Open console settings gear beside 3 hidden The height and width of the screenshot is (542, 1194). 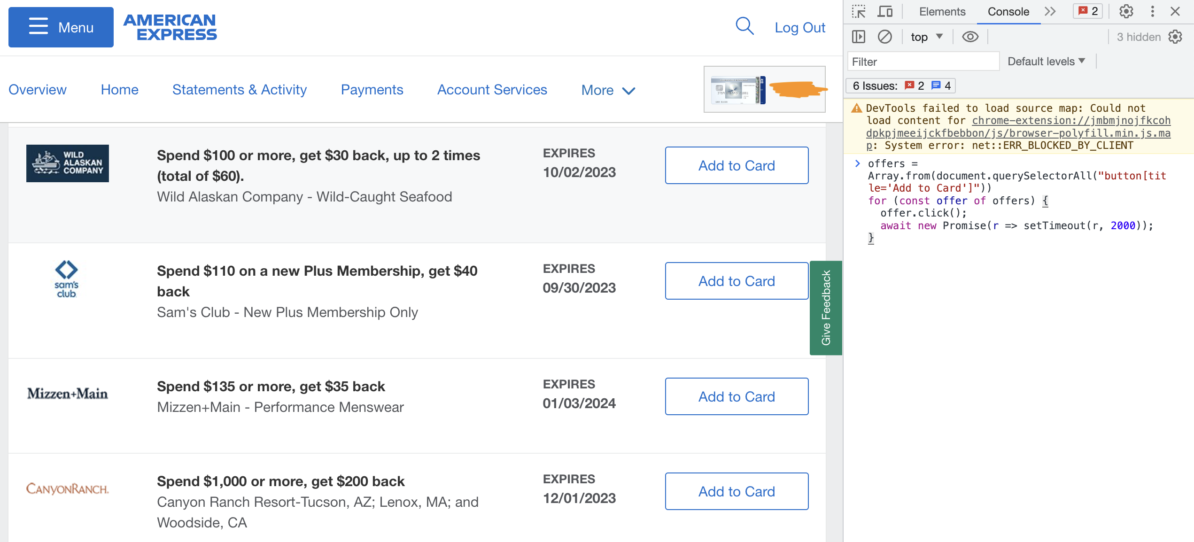1176,37
